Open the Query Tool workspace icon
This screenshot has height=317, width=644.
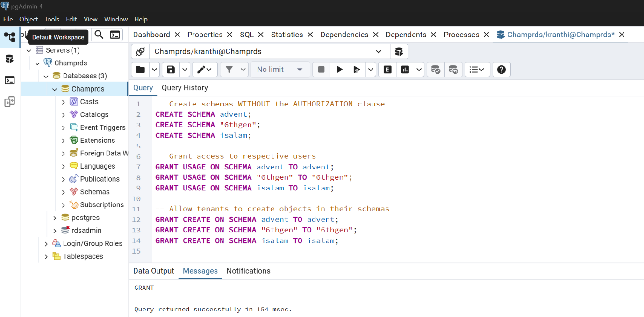10,59
